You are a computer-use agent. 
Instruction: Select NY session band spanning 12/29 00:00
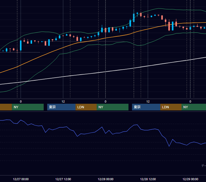[194, 107]
